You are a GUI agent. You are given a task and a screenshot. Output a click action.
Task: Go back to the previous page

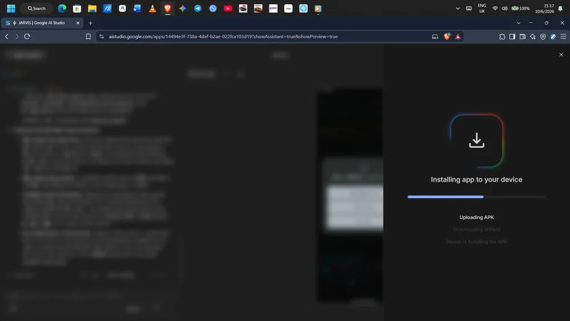6,36
